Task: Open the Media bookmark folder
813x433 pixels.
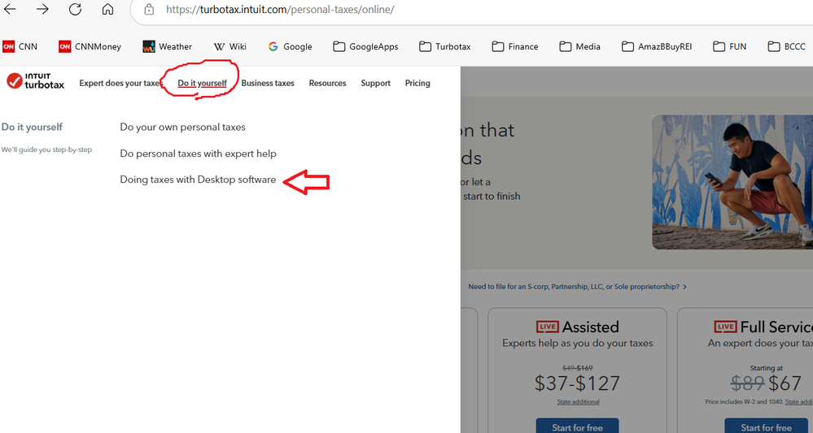Action: pyautogui.click(x=579, y=46)
